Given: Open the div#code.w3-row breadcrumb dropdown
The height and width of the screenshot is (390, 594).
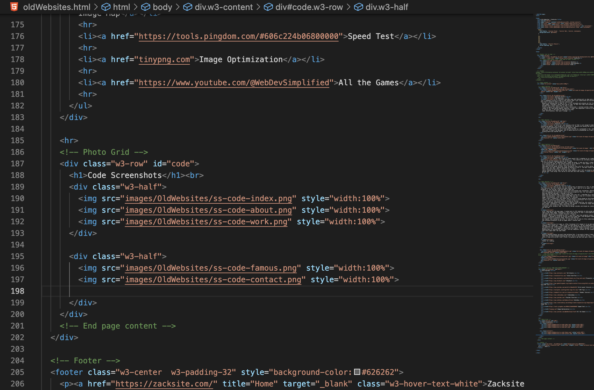Looking at the screenshot, I should [x=309, y=7].
